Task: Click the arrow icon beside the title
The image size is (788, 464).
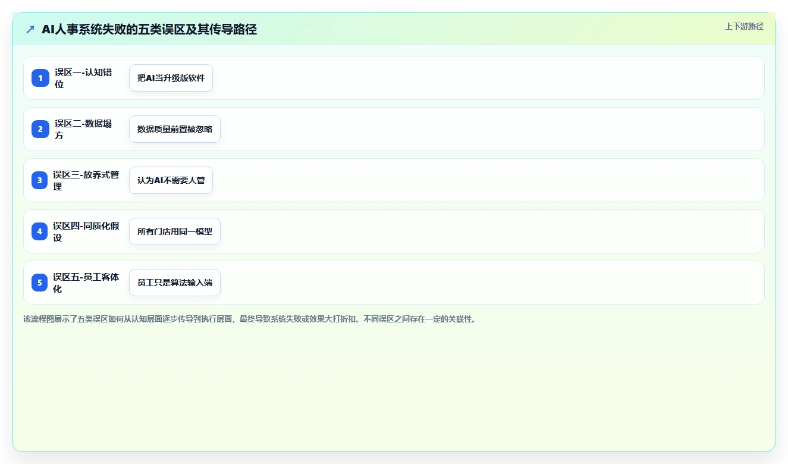Action: (30, 29)
